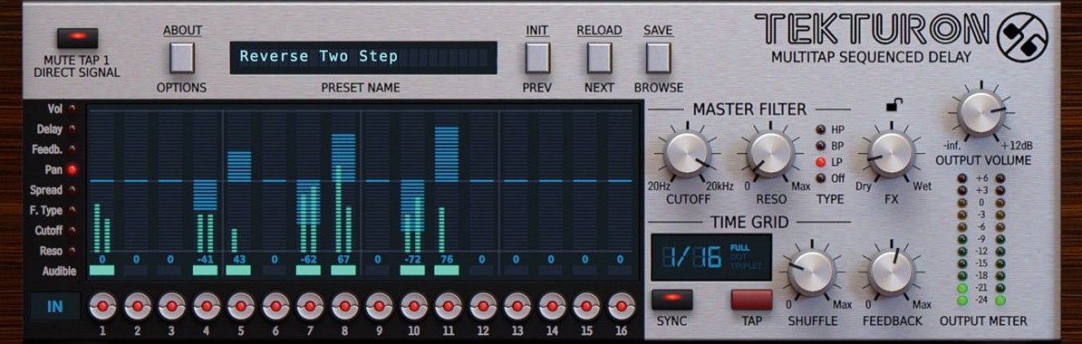Select the Delay parameter row LED
This screenshot has width=1082, height=344.
point(72,129)
